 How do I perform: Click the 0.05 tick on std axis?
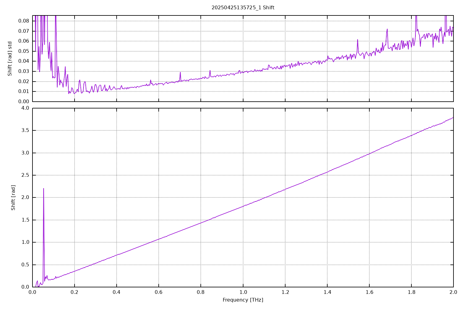(24, 51)
